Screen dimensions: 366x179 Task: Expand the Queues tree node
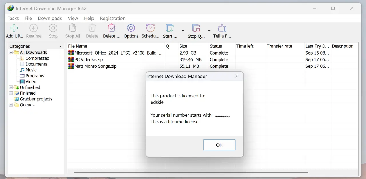tap(11, 105)
